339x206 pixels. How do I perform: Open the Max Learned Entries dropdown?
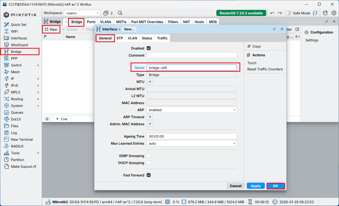tap(192, 144)
